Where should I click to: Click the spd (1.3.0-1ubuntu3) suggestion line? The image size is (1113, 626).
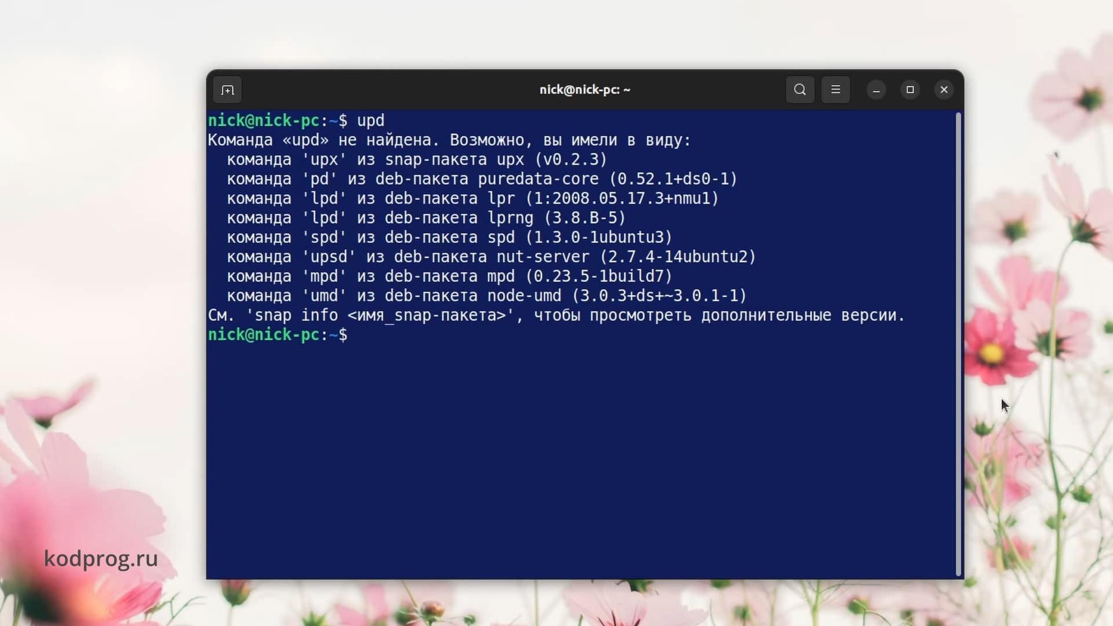pyautogui.click(x=450, y=238)
